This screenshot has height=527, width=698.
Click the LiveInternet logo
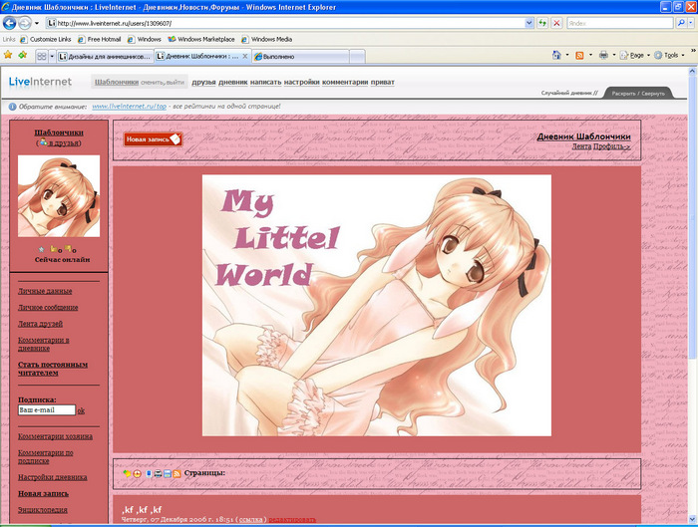click(40, 82)
